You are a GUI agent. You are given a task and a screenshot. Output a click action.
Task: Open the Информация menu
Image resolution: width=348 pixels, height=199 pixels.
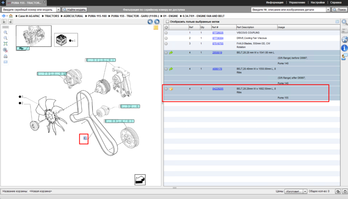275,2
